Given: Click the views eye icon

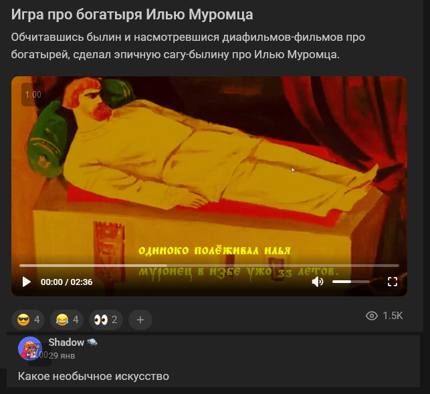Looking at the screenshot, I should click(372, 316).
